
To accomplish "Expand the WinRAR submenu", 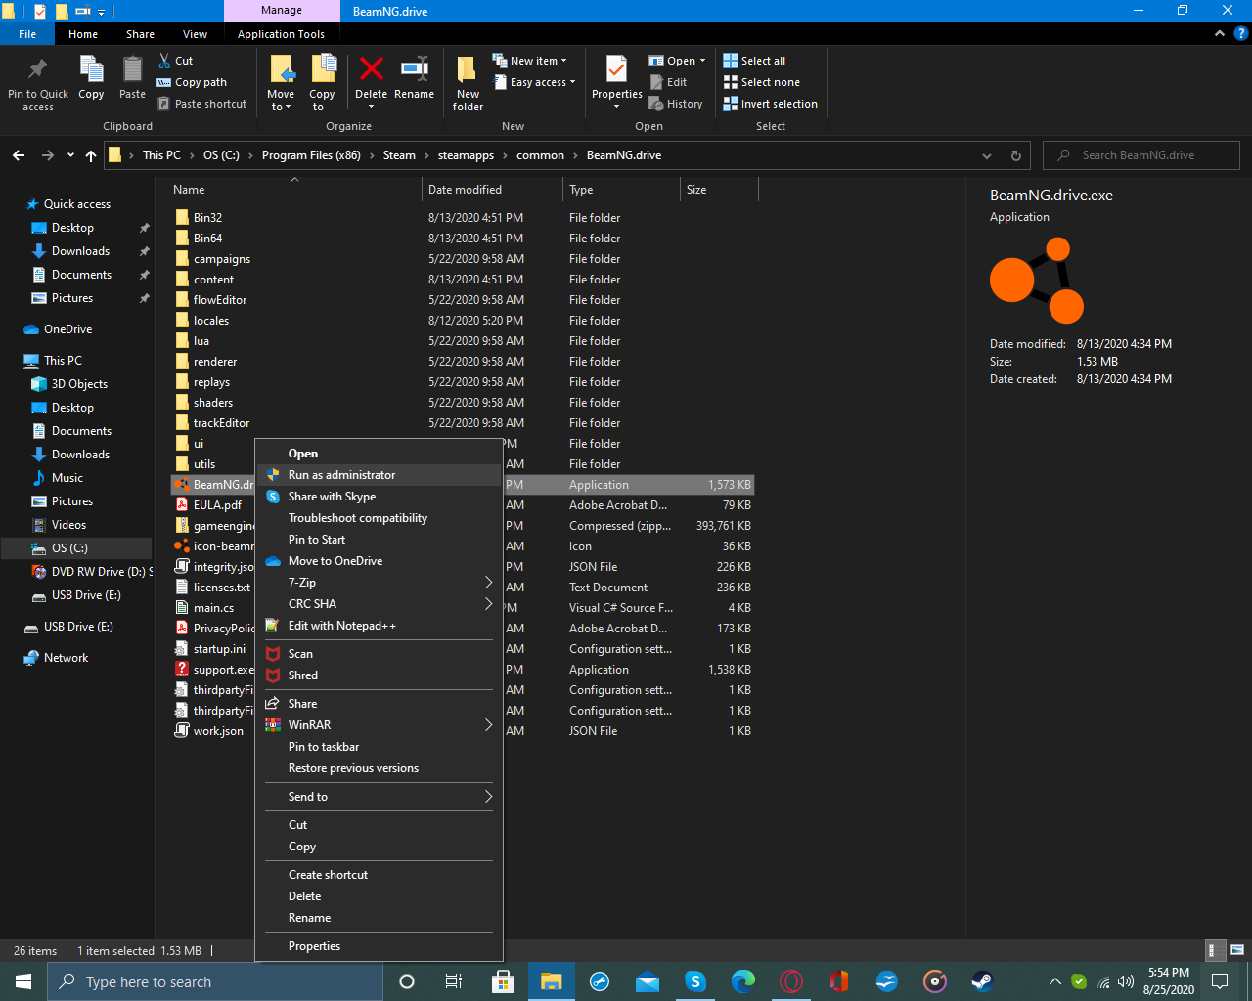I will pyautogui.click(x=380, y=725).
